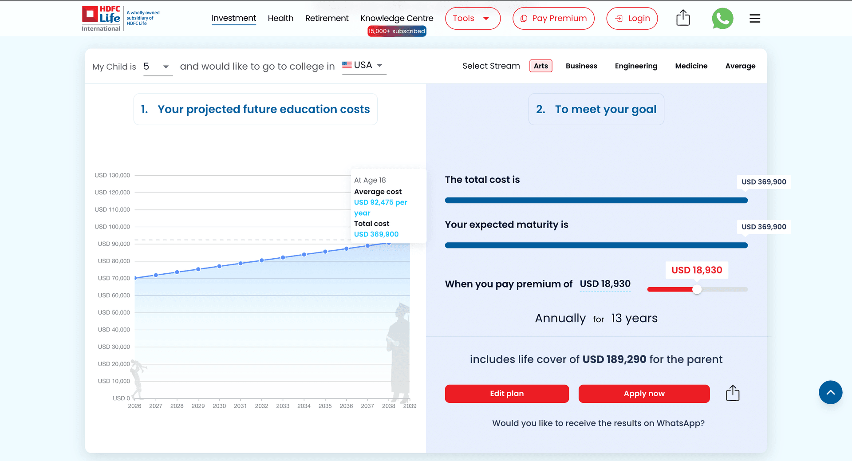Image resolution: width=852 pixels, height=461 pixels.
Task: Open the hamburger menu icon
Action: click(755, 19)
